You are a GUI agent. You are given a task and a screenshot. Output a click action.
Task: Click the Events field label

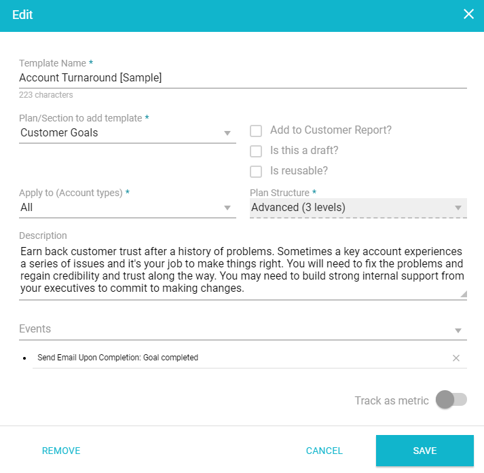pyautogui.click(x=35, y=329)
